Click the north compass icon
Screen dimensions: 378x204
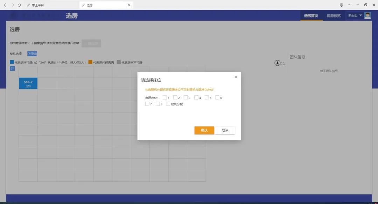point(278,63)
